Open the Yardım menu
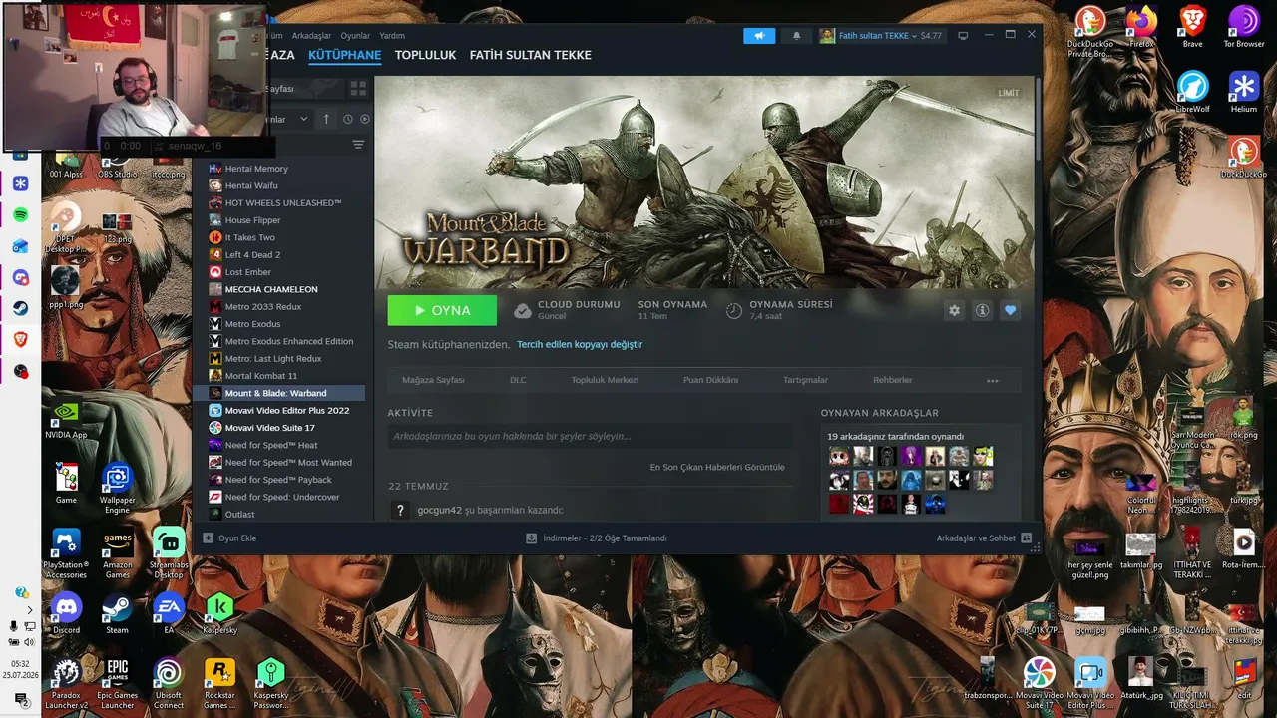This screenshot has height=718, width=1277. [x=393, y=36]
